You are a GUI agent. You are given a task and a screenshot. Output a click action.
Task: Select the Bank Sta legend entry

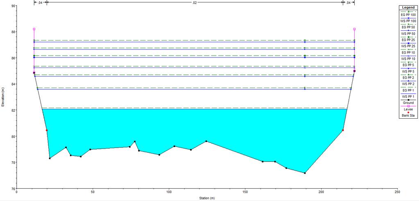408,115
